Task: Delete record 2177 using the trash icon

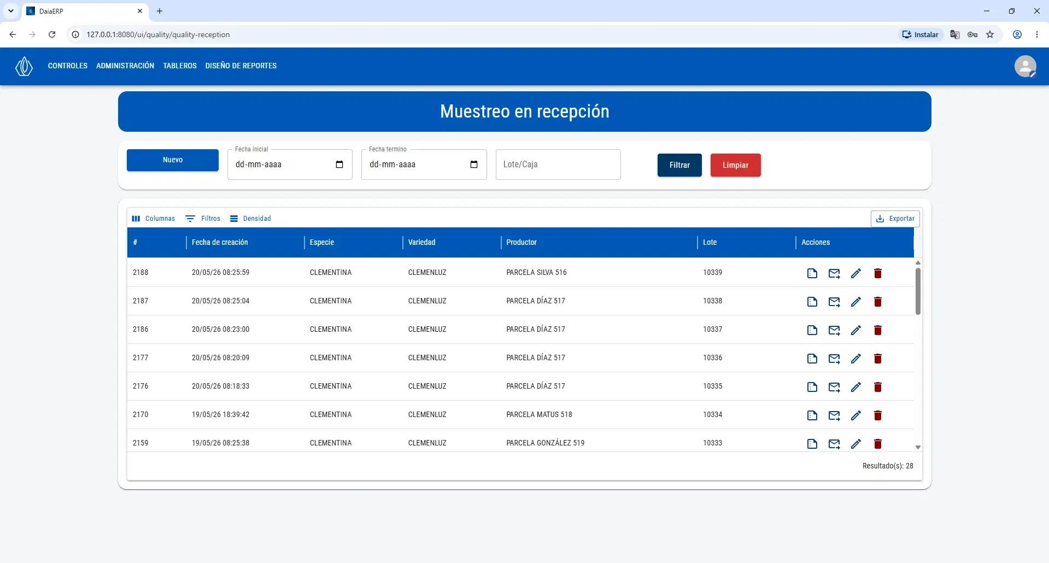Action: pos(878,359)
